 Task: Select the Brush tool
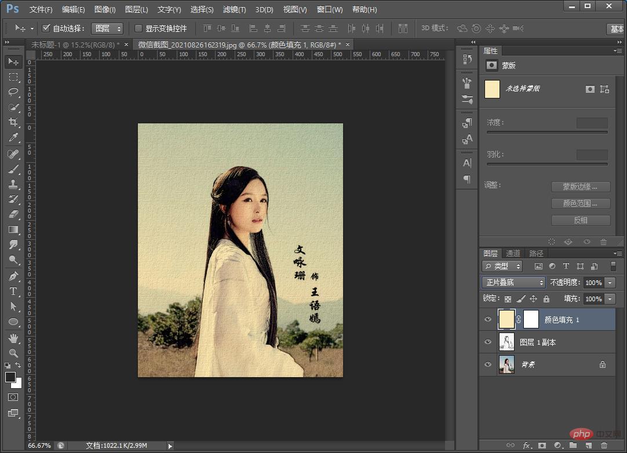pyautogui.click(x=13, y=169)
